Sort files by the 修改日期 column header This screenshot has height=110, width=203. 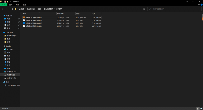pyautogui.click(x=60, y=13)
